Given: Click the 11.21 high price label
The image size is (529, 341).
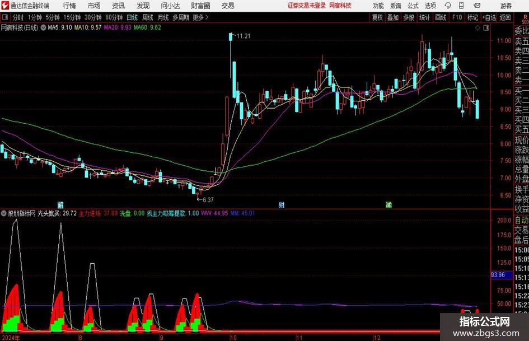Looking at the screenshot, I should click(x=244, y=36).
